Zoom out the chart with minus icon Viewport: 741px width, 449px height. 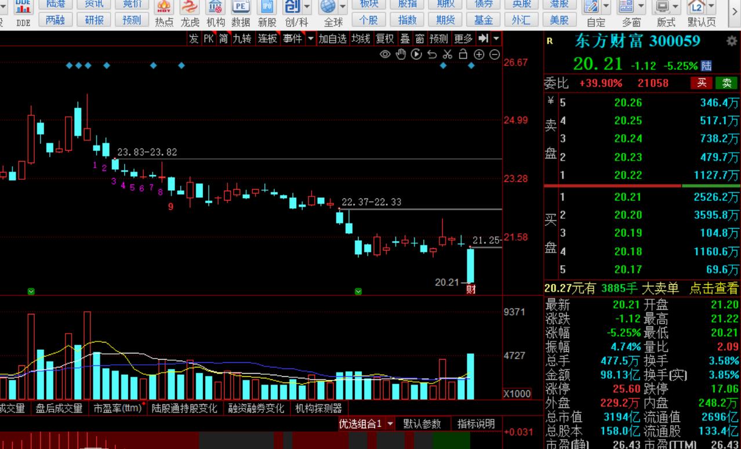pyautogui.click(x=495, y=54)
